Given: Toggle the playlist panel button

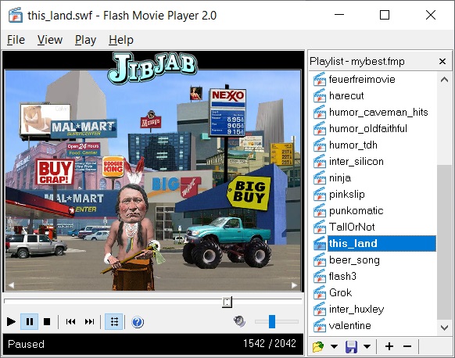Looking at the screenshot, I should (114, 321).
